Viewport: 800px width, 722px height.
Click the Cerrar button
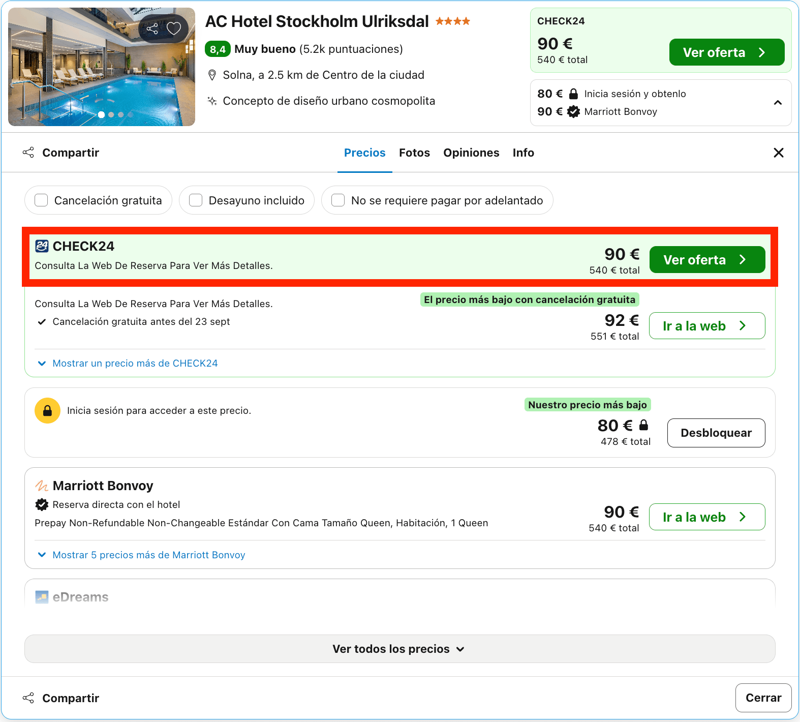[x=763, y=698]
